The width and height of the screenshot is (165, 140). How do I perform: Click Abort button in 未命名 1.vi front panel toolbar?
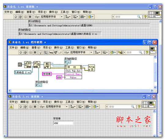point(25,17)
